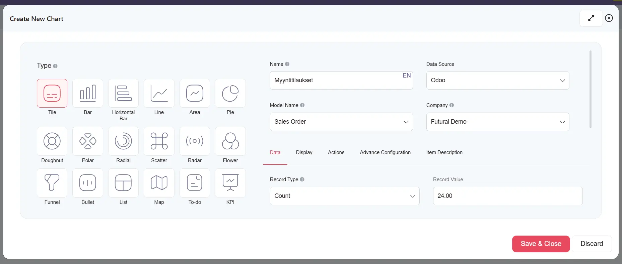Viewport: 622px width, 264px height.
Task: Choose the Horizontal Bar chart icon
Action: pos(123,93)
